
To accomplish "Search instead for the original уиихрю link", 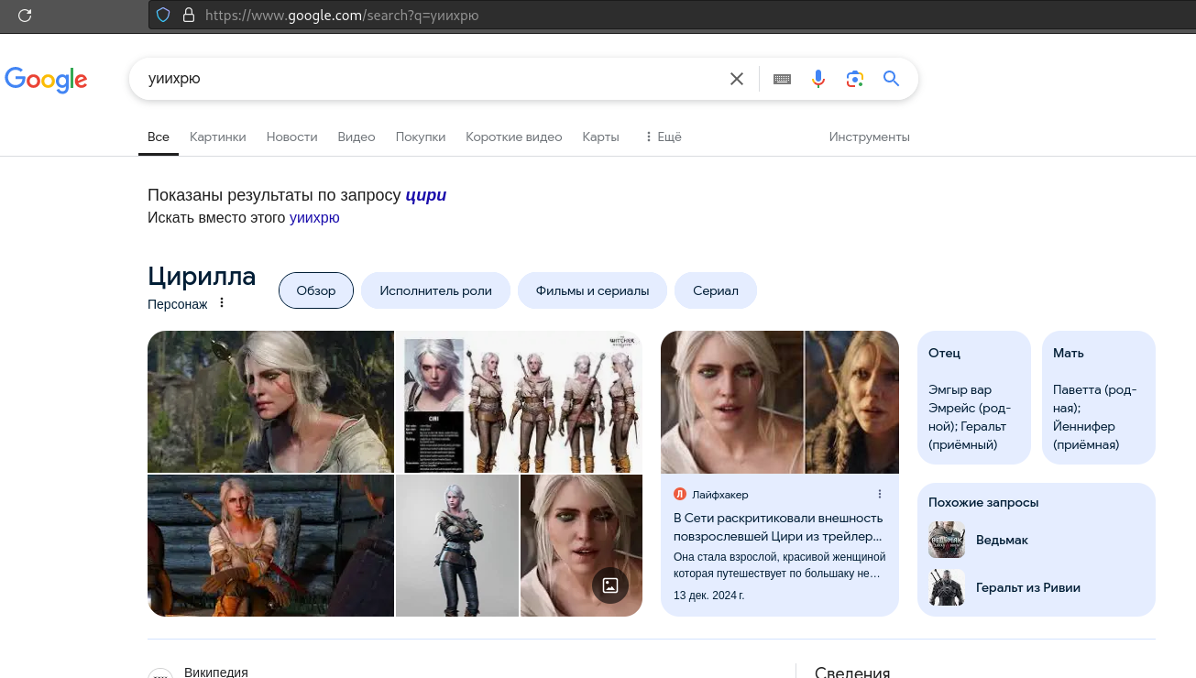I will pyautogui.click(x=314, y=218).
